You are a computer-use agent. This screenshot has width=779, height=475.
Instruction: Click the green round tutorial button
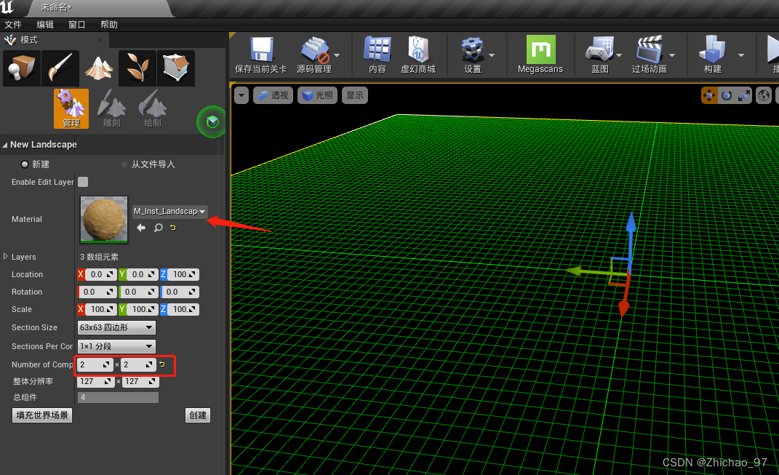pyautogui.click(x=212, y=121)
